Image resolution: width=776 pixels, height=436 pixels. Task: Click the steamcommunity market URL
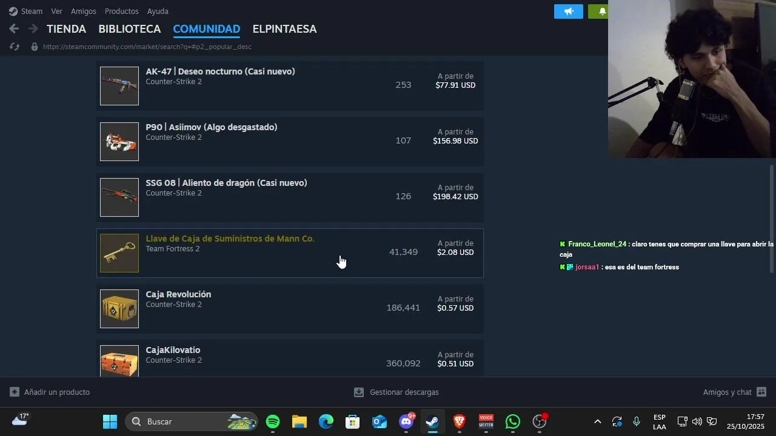coord(147,47)
